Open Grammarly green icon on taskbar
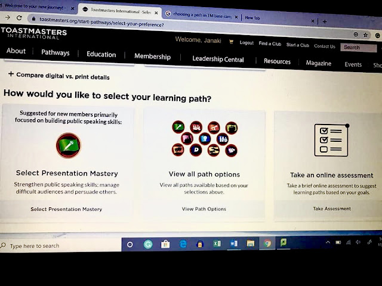The image size is (382, 286). coord(148,244)
